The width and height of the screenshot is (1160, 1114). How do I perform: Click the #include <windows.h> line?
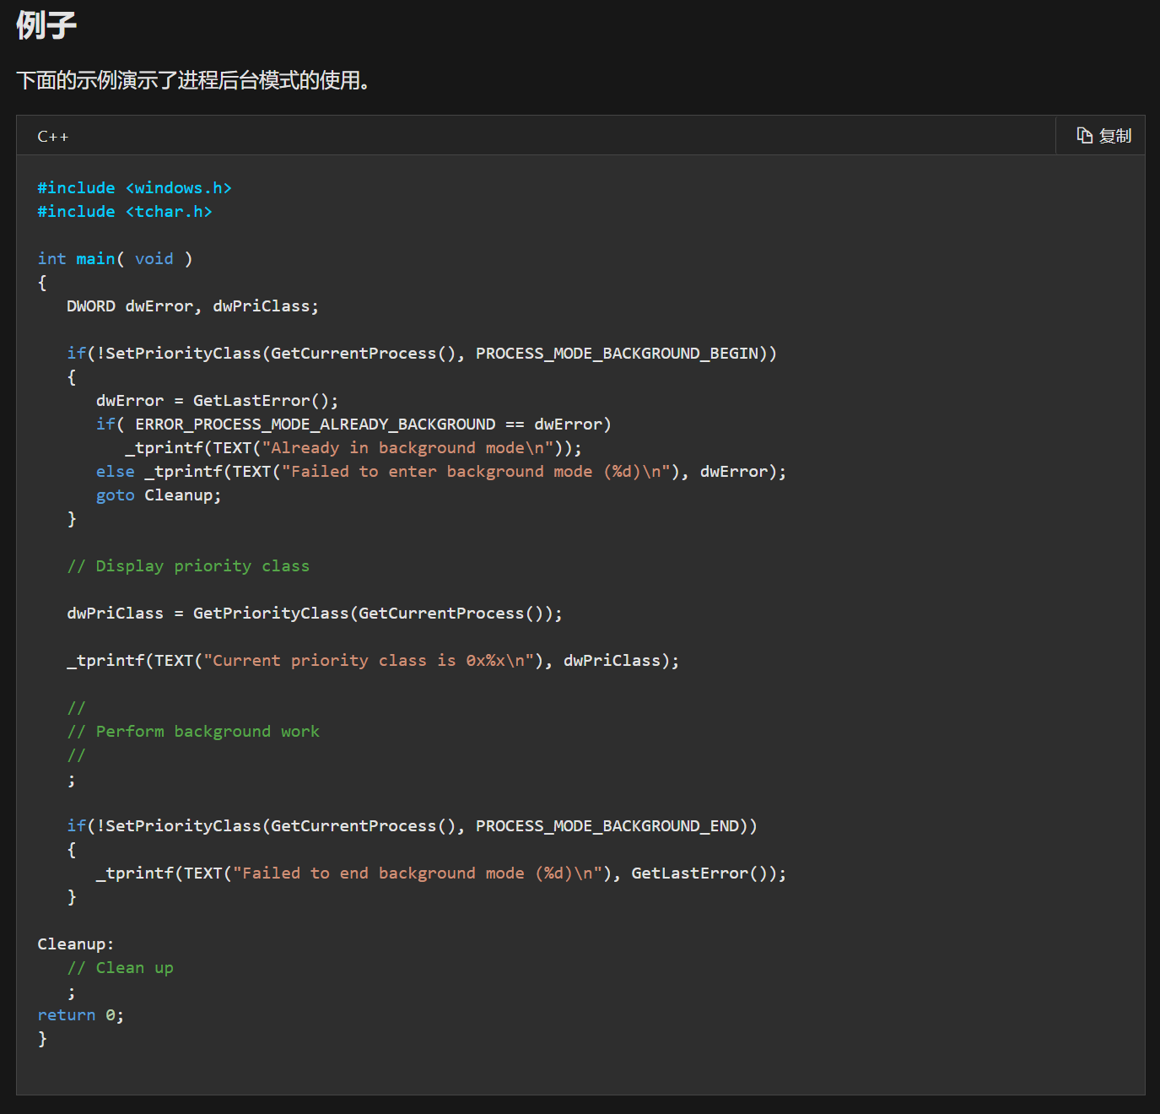click(x=134, y=188)
